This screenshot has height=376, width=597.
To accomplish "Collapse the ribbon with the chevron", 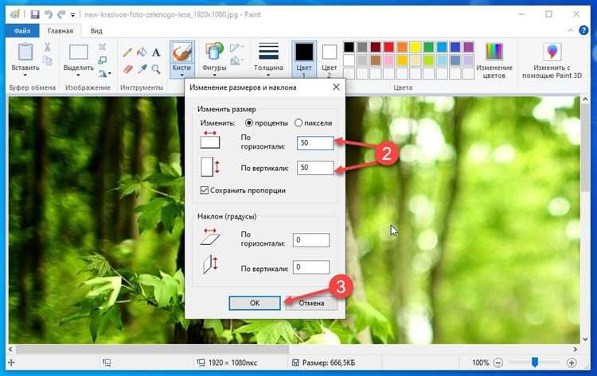I will click(x=570, y=30).
